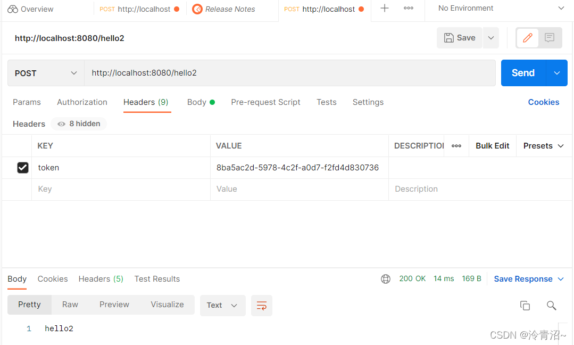This screenshot has height=345, width=574.
Task: Switch to the Release Notes tab
Action: click(x=223, y=9)
